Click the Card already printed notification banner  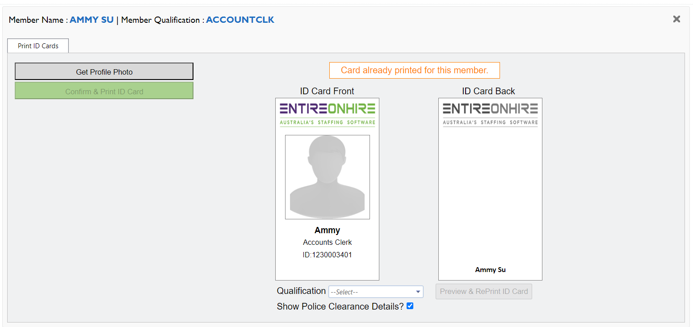(414, 70)
